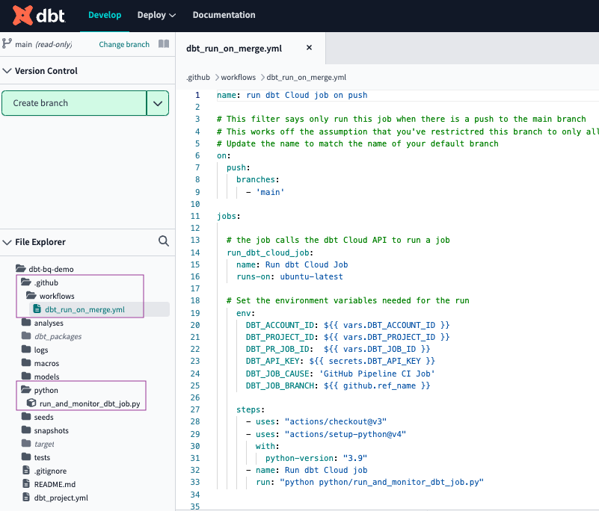Click .github in the breadcrumb path

198,78
